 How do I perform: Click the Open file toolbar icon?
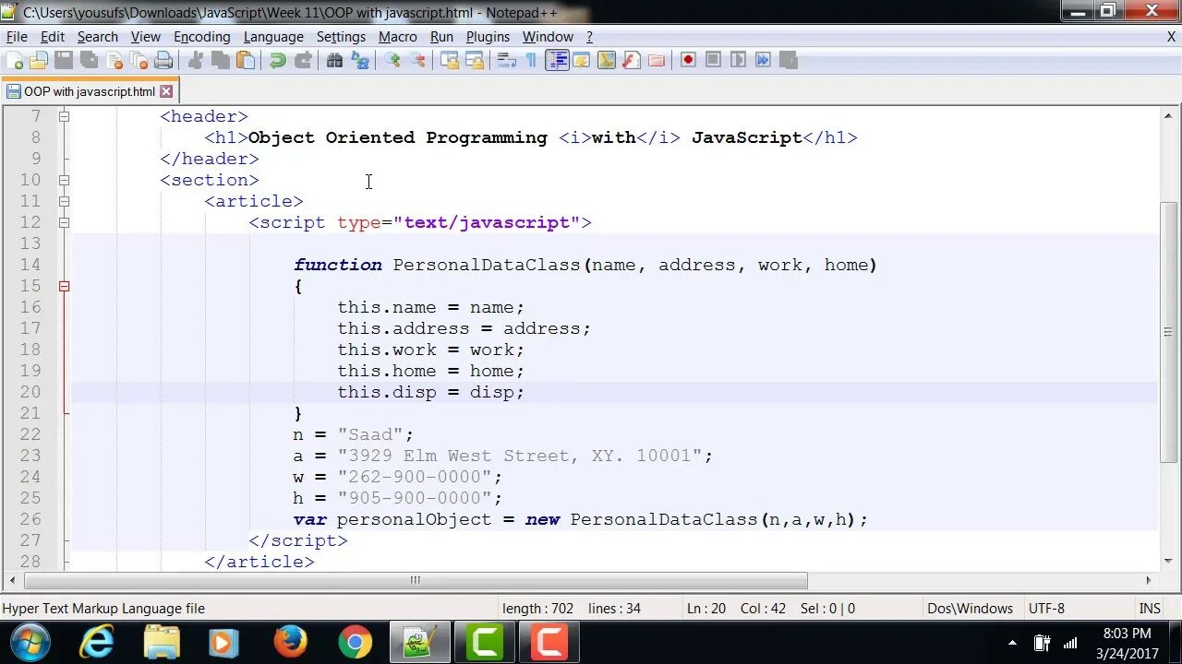click(39, 61)
